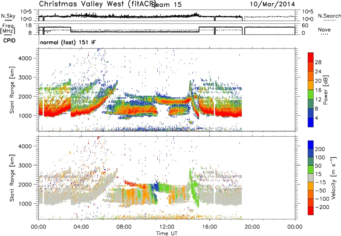Viewport: 341px width, 236px height.
Task: Select the "12:00" time tick label
Action: [167, 227]
